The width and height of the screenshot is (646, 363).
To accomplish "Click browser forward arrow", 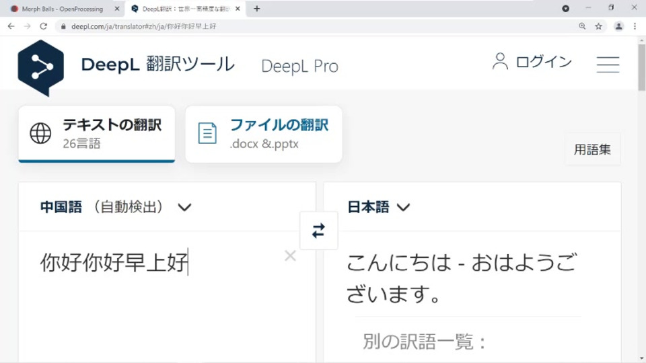I will coord(27,26).
